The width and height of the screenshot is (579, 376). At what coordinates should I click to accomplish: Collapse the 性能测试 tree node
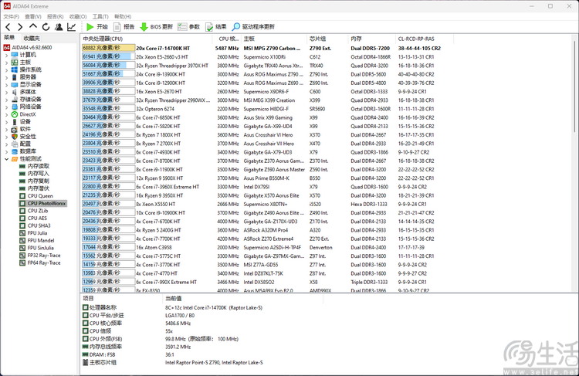pos(6,159)
